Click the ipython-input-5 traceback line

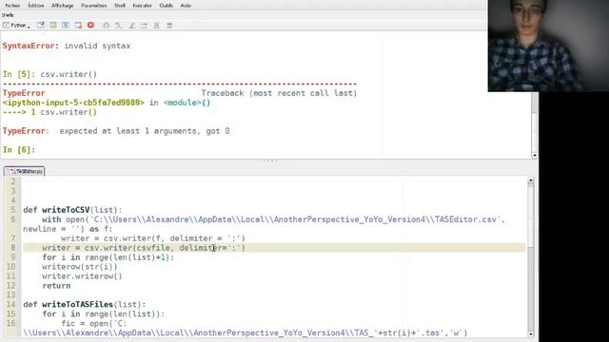coord(107,103)
